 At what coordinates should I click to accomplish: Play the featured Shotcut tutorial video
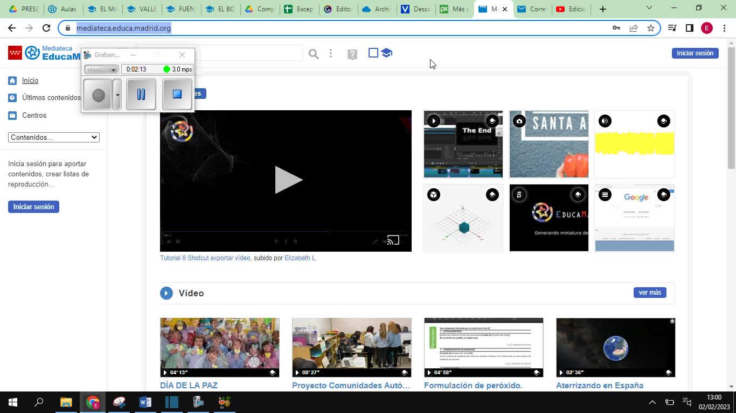point(286,180)
